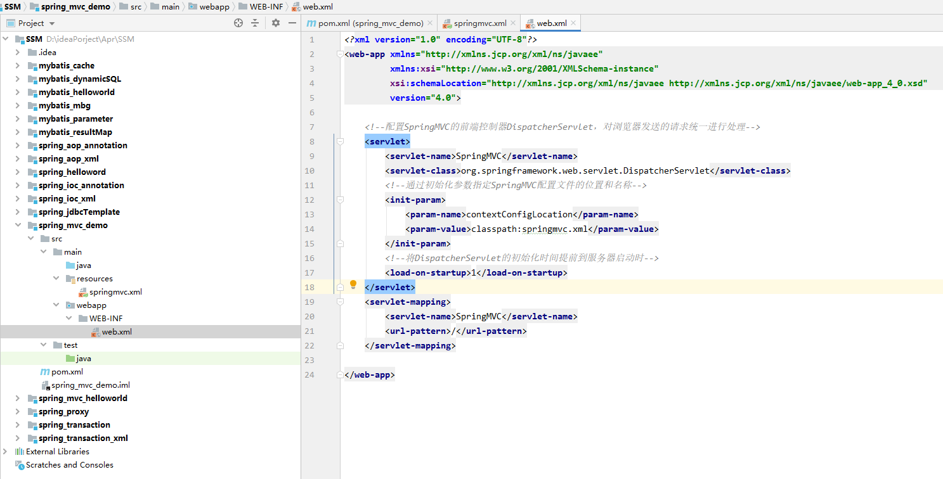This screenshot has width=943, height=479.
Task: Collapse the SSM root project node
Action: click(6, 39)
